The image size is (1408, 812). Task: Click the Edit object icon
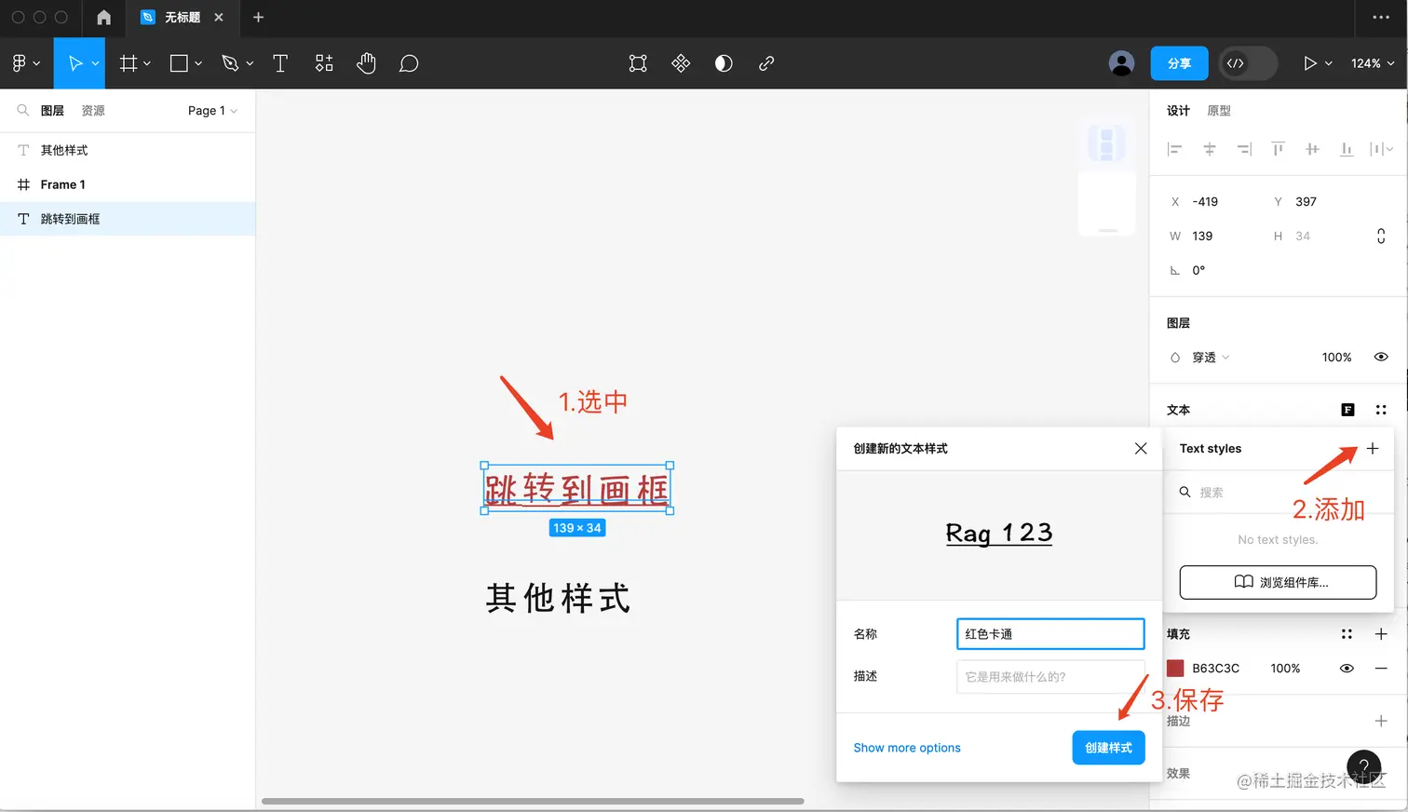[638, 63]
